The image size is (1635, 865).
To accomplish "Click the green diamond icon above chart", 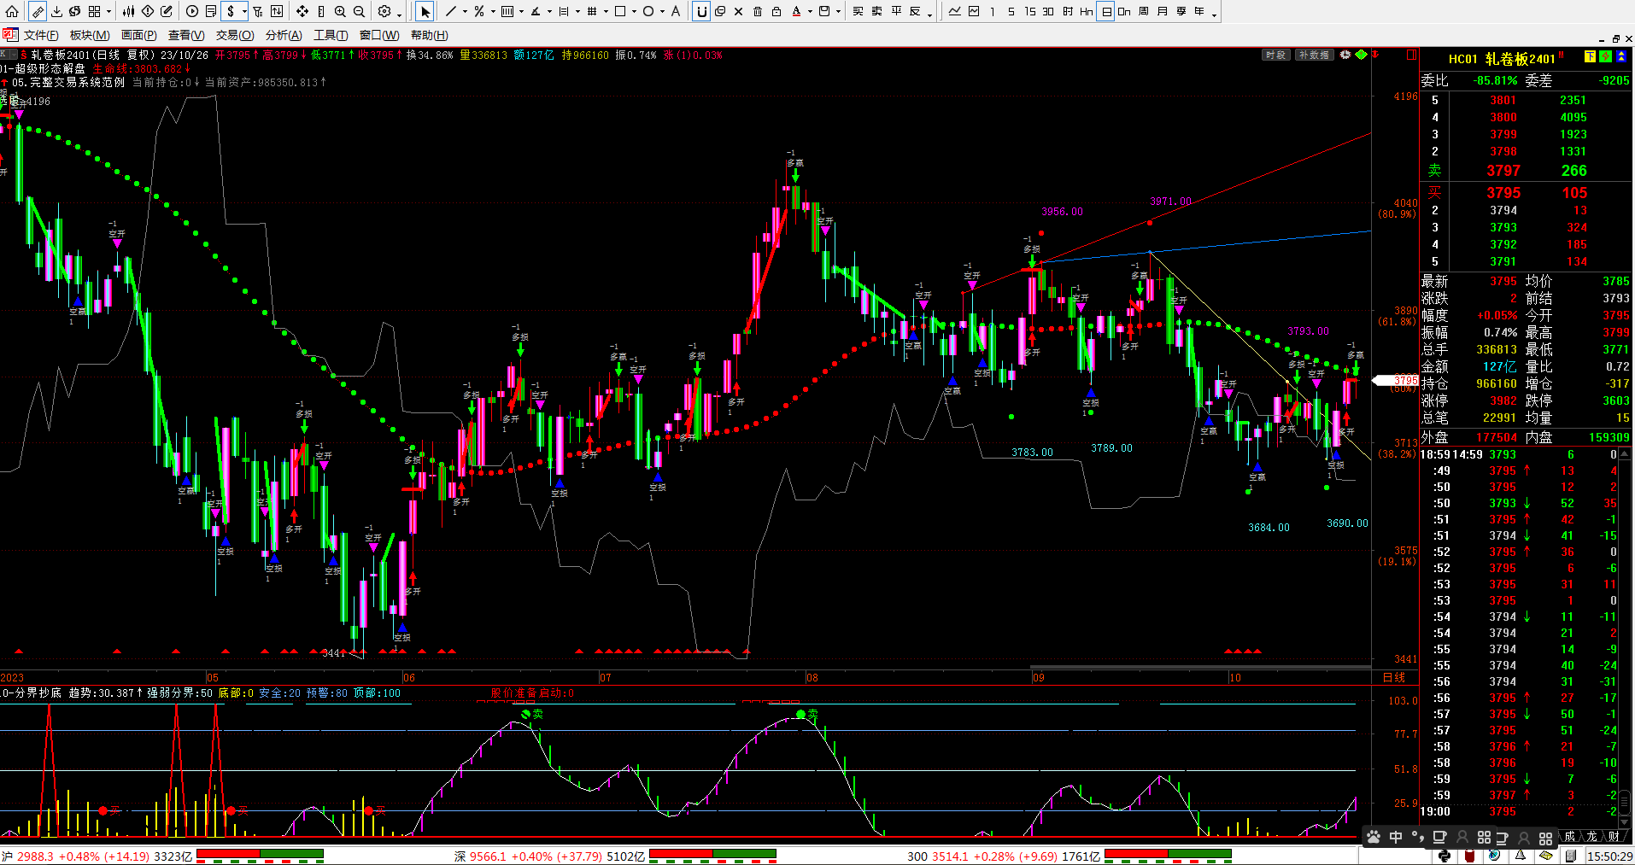I will pyautogui.click(x=1362, y=55).
